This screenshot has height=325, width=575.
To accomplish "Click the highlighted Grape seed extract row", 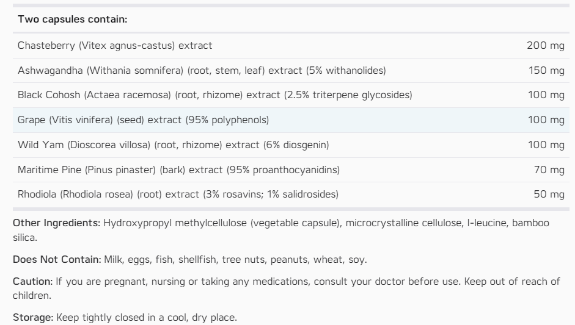I will 291,120.
